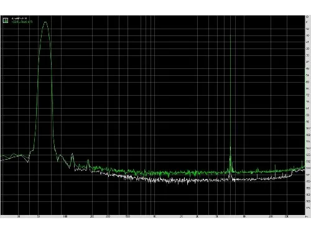
Task: Click the topmost dB label on the right scale
Action: pos(307,17)
